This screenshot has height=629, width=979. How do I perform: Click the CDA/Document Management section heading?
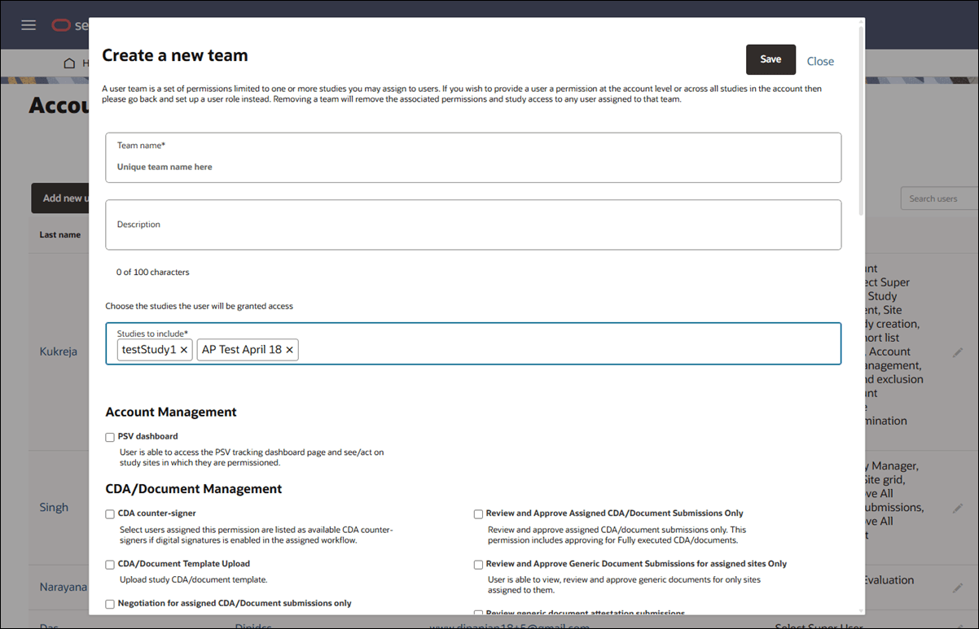[x=194, y=488]
